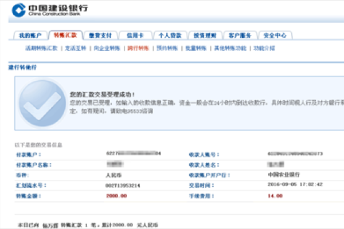Click the 中国农业银行 bank value

284,175
